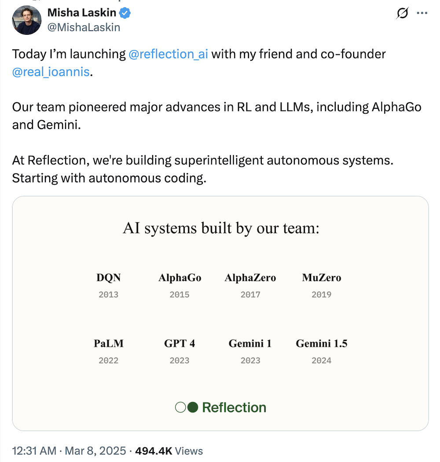Click the Gemini 1.5 2024 entry

tap(321, 351)
